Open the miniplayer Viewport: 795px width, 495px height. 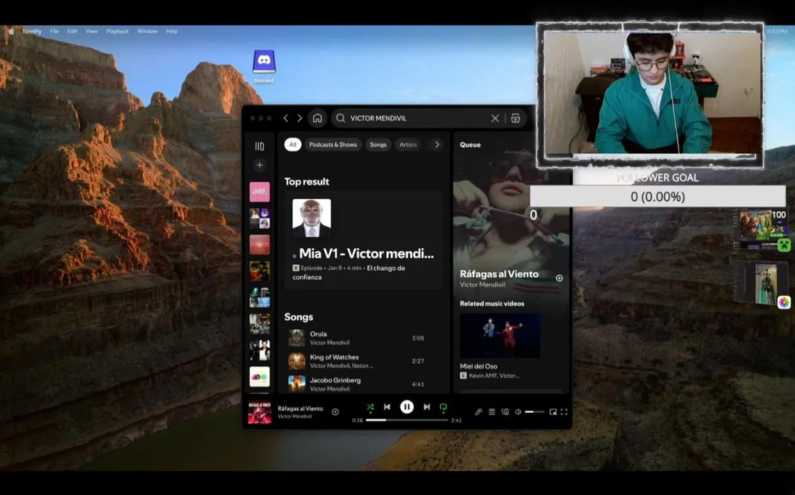[x=552, y=412]
